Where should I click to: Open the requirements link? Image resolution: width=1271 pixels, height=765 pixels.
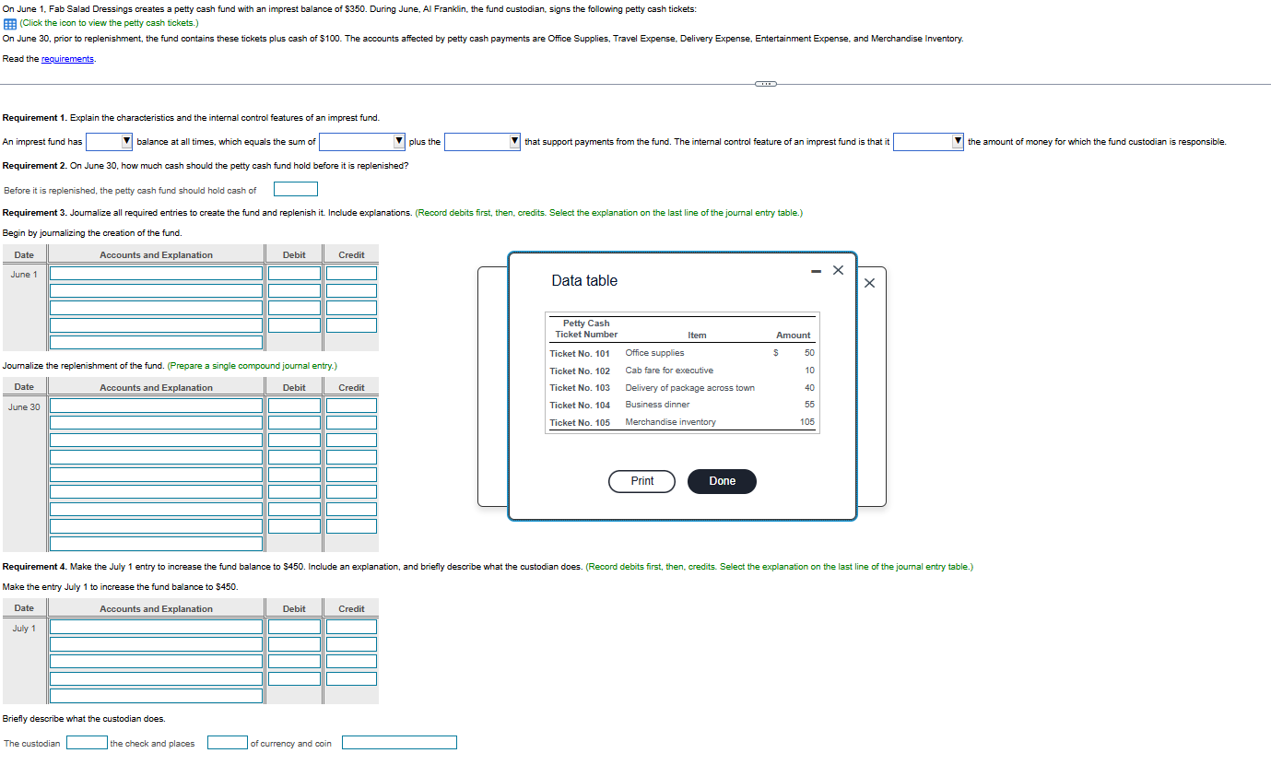(67, 58)
